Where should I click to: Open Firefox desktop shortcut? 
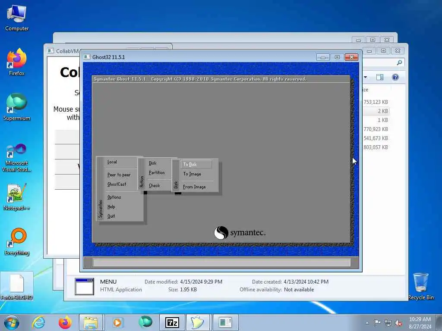pyautogui.click(x=17, y=62)
